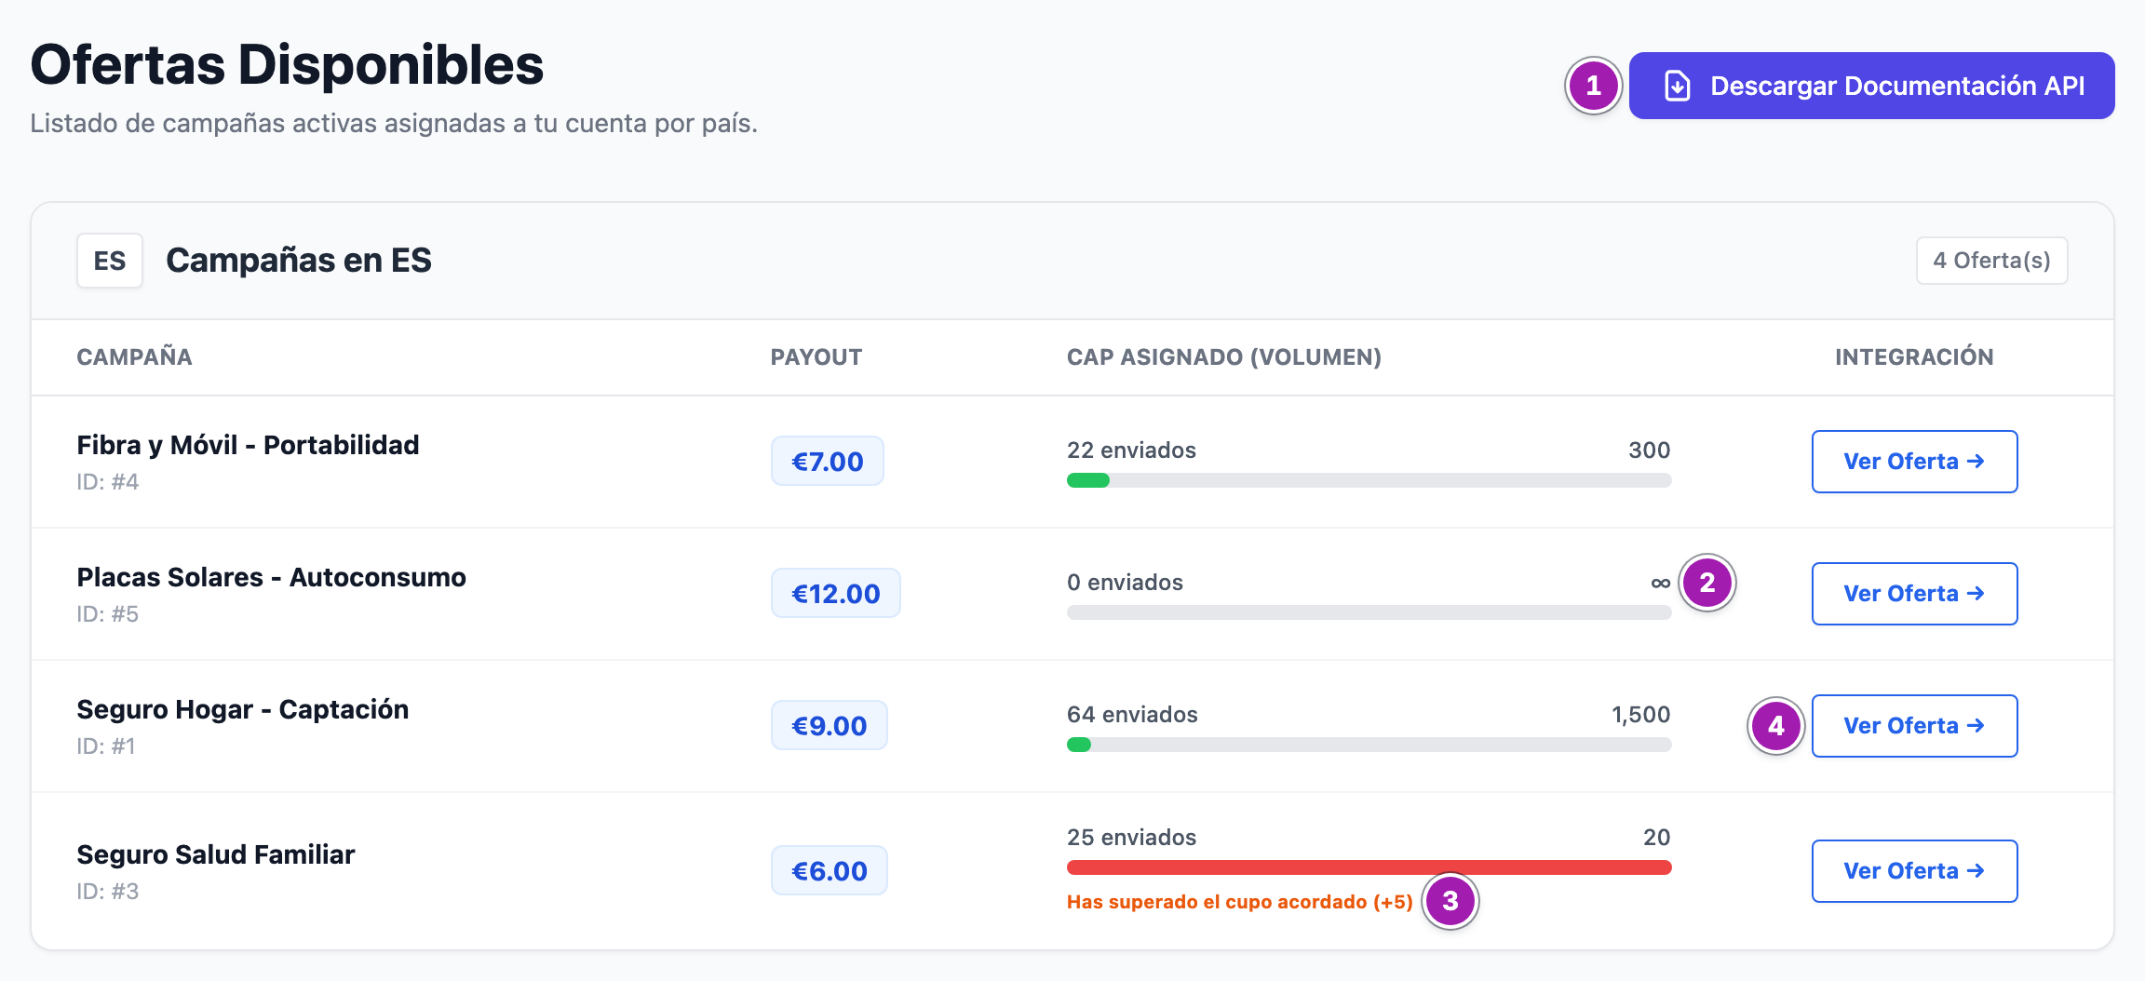Screen dimensions: 2145x981
Task: Open Ver Oferta for Placas Solares
Action: coord(1914,594)
